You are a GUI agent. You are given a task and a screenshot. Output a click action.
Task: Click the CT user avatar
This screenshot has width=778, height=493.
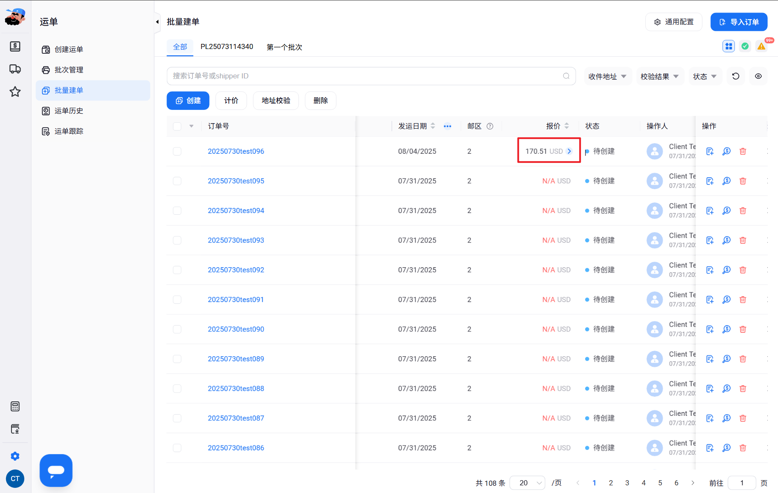click(x=15, y=479)
